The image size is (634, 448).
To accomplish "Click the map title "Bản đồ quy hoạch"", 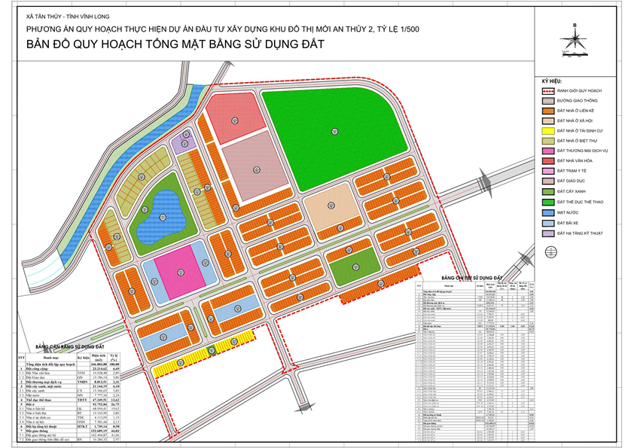I will click(x=173, y=45).
